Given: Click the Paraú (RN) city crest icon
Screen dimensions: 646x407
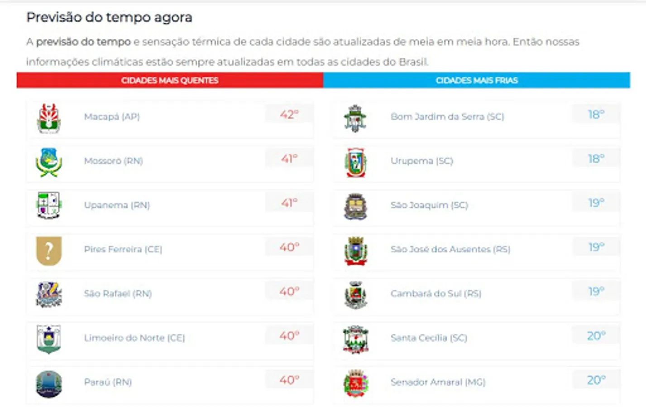Looking at the screenshot, I should [x=48, y=383].
